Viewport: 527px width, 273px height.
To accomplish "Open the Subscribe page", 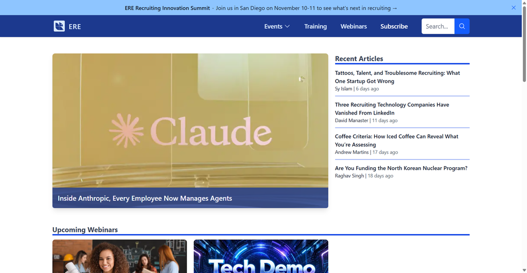I will coord(394,26).
